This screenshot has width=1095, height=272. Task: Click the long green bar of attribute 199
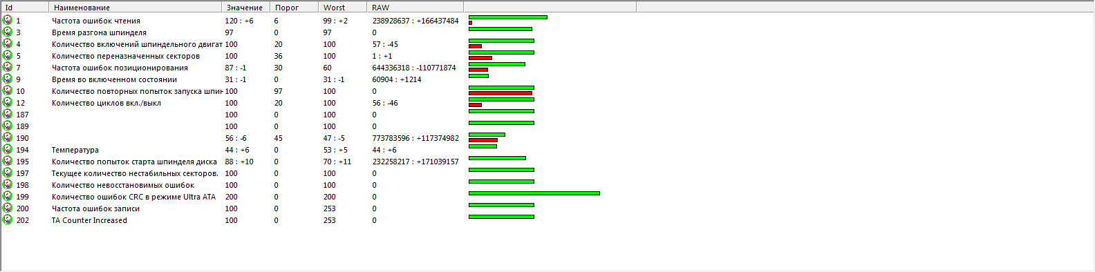click(534, 193)
